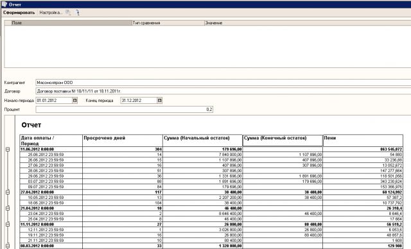Screen dimensions: 411x249
Task: Click the row 21.11.2012 23:59:59
Action: click(x=211, y=241)
